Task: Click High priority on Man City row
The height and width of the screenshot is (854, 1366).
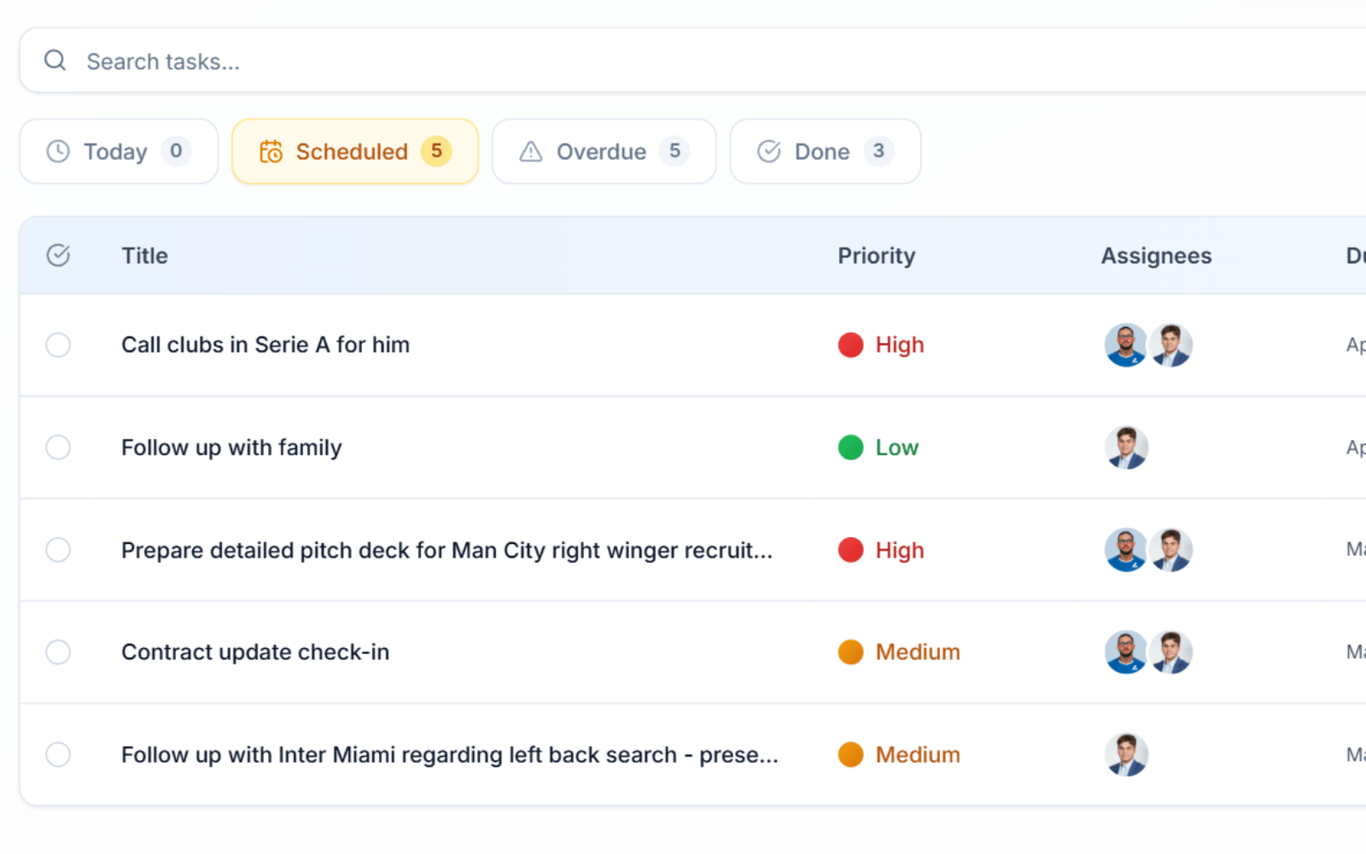Action: 881,550
